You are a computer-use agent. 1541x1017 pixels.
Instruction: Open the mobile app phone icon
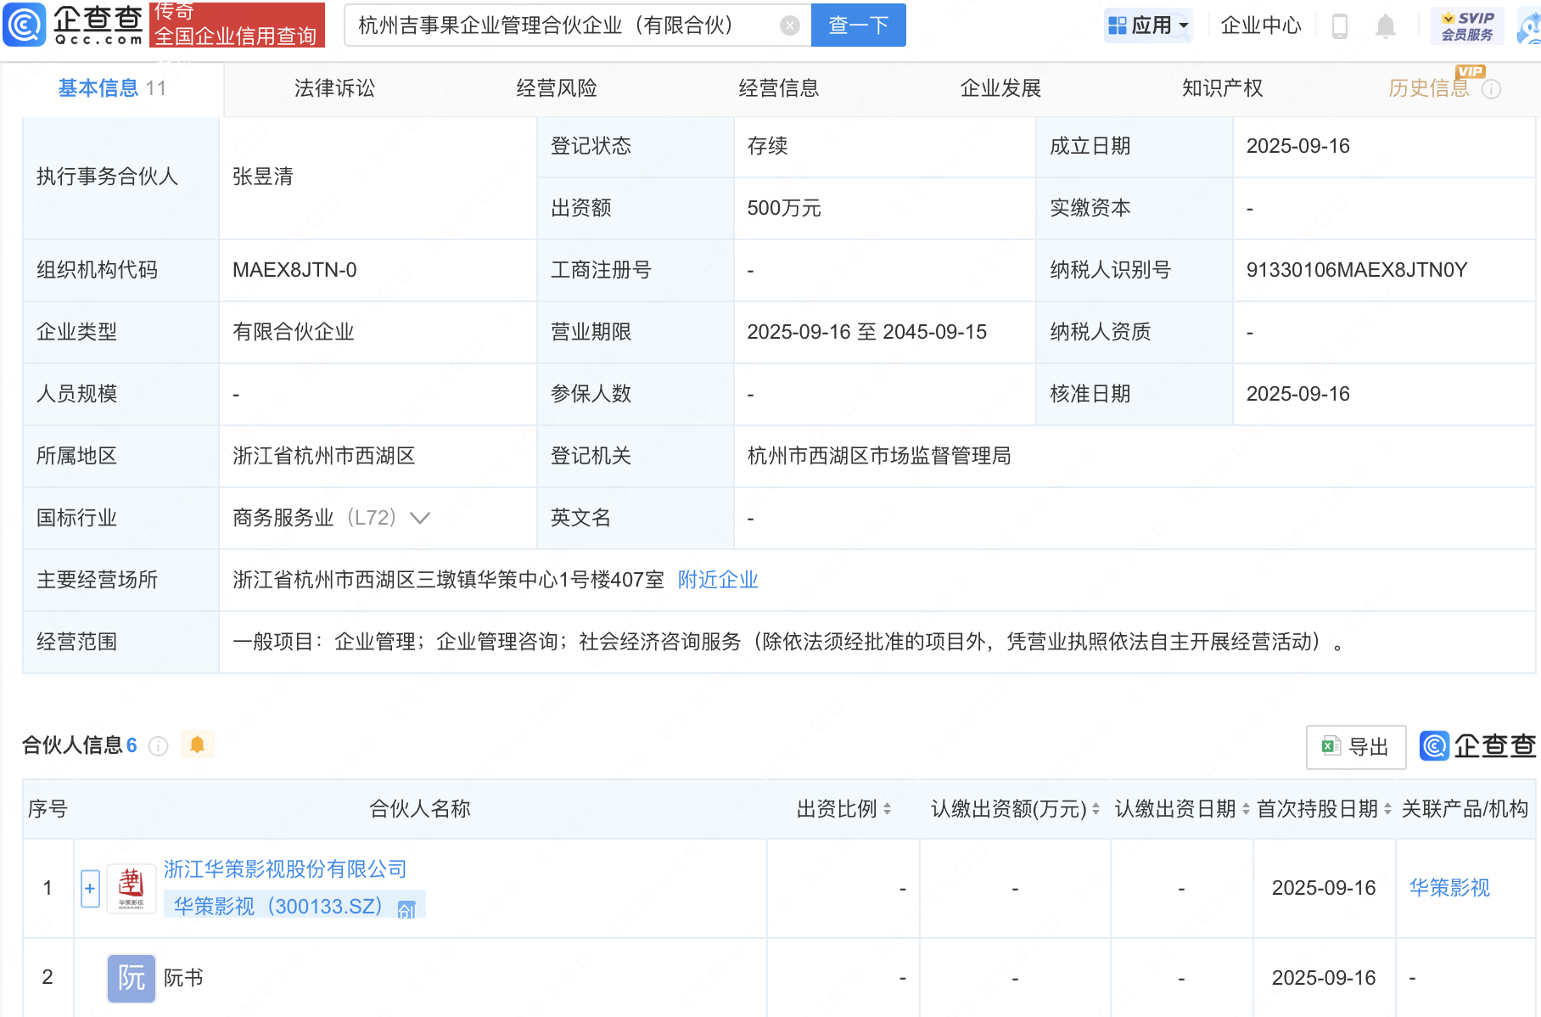(1340, 26)
